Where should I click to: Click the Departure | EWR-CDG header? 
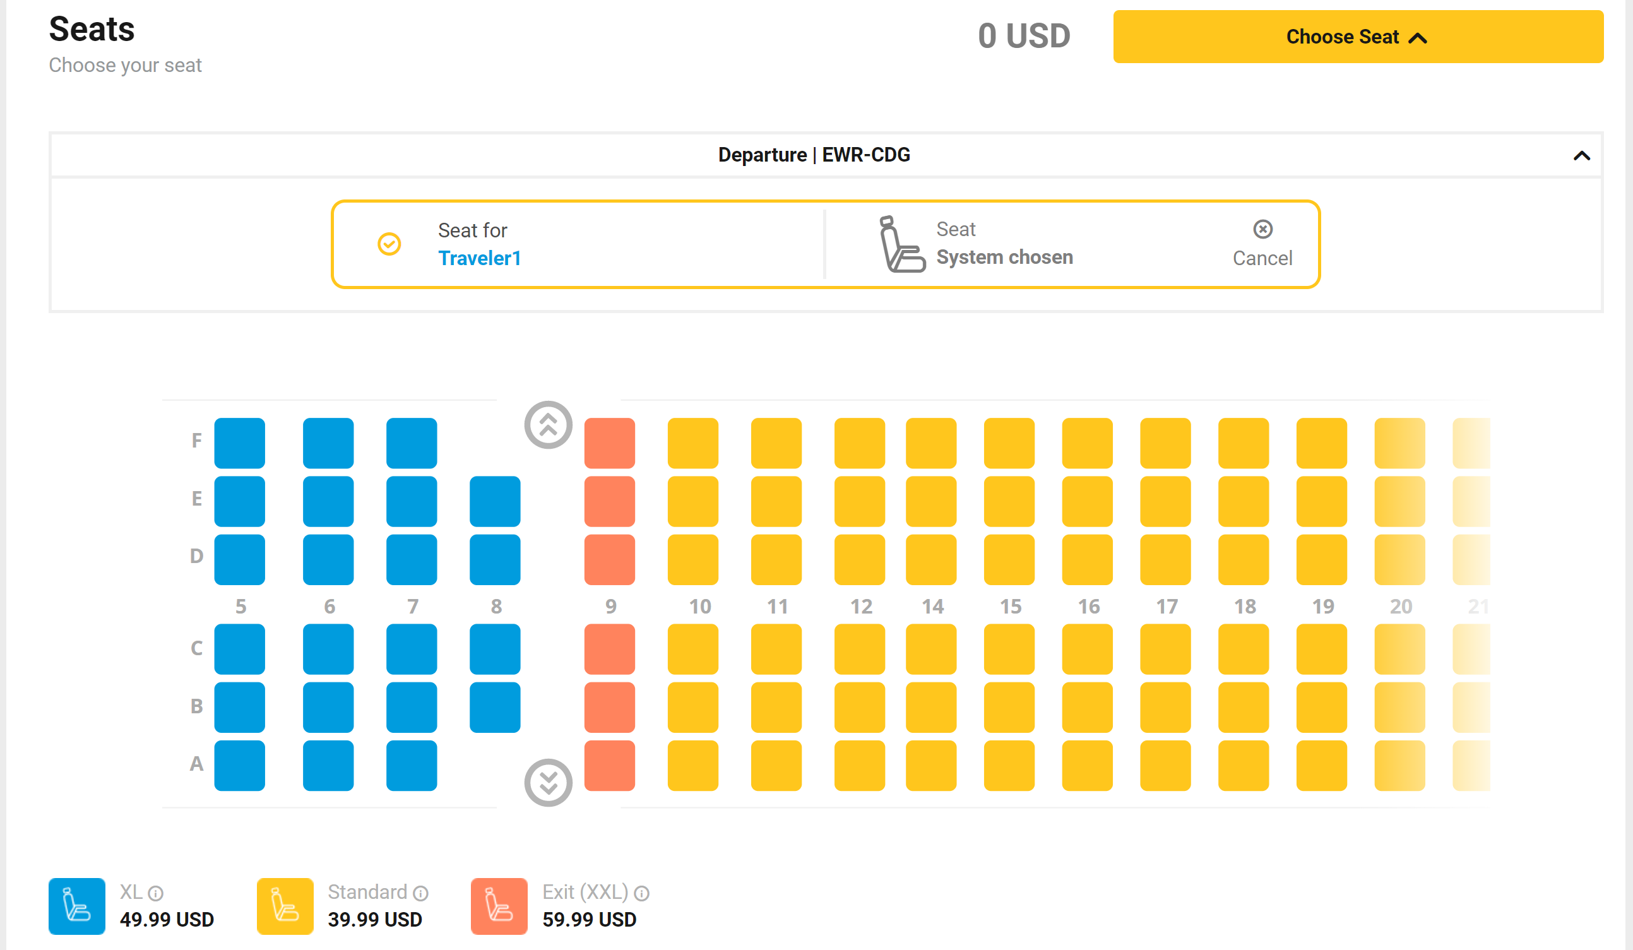click(x=814, y=155)
